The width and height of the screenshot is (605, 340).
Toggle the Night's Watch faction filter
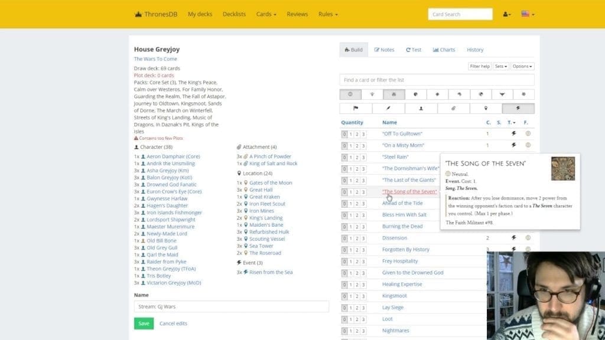pos(458,94)
